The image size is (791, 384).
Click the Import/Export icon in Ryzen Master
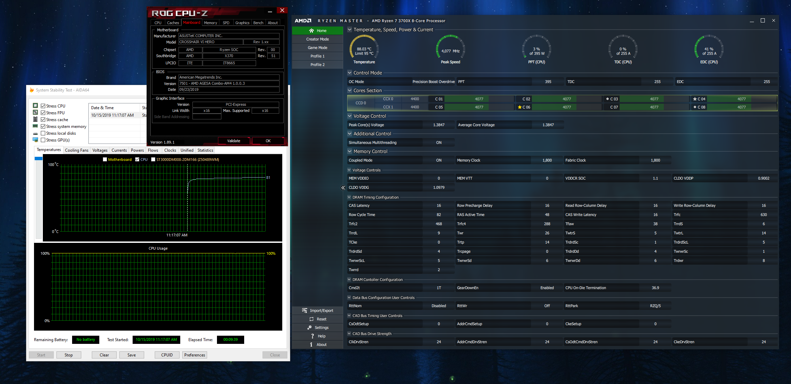(x=304, y=311)
